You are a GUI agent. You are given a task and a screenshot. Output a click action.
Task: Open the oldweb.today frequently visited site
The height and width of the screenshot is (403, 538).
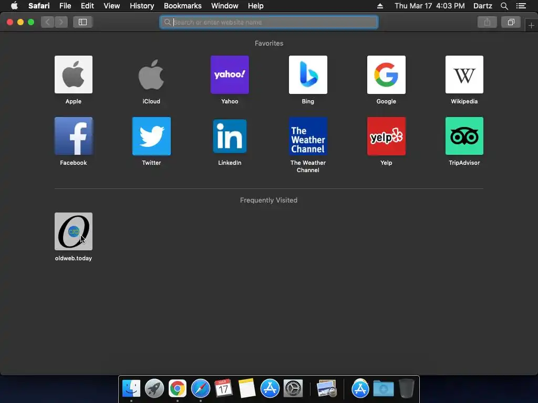pyautogui.click(x=74, y=231)
